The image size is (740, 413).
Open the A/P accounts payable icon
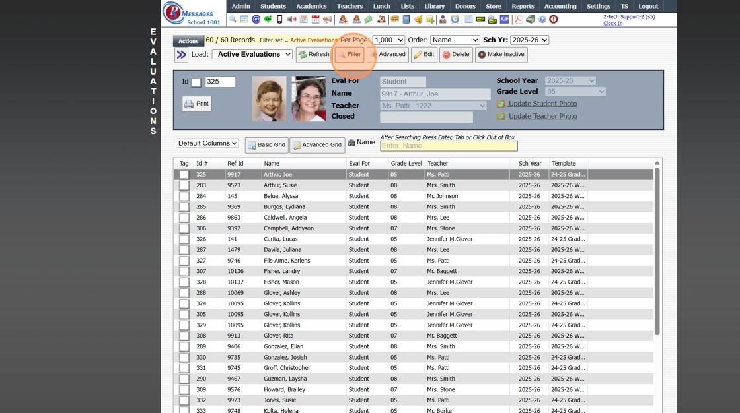(x=504, y=20)
